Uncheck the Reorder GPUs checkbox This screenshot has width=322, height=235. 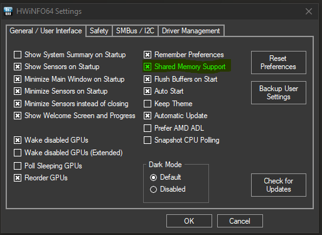point(18,178)
